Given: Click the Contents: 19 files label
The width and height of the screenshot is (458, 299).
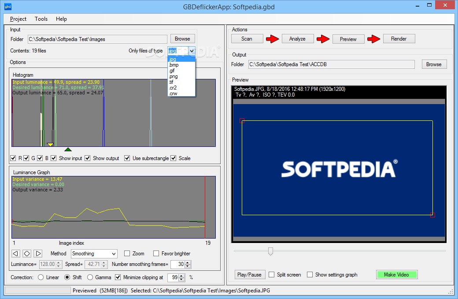Looking at the screenshot, I should (28, 51).
